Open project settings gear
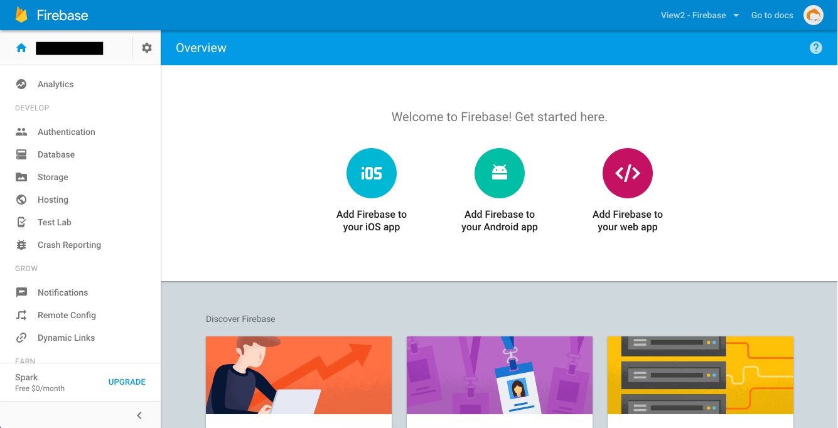 tap(147, 48)
